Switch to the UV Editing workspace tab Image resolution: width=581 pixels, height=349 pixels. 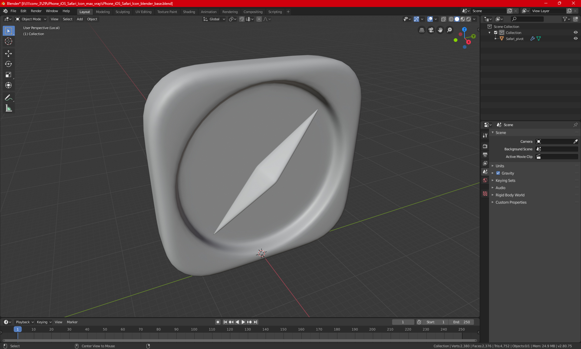pyautogui.click(x=143, y=12)
